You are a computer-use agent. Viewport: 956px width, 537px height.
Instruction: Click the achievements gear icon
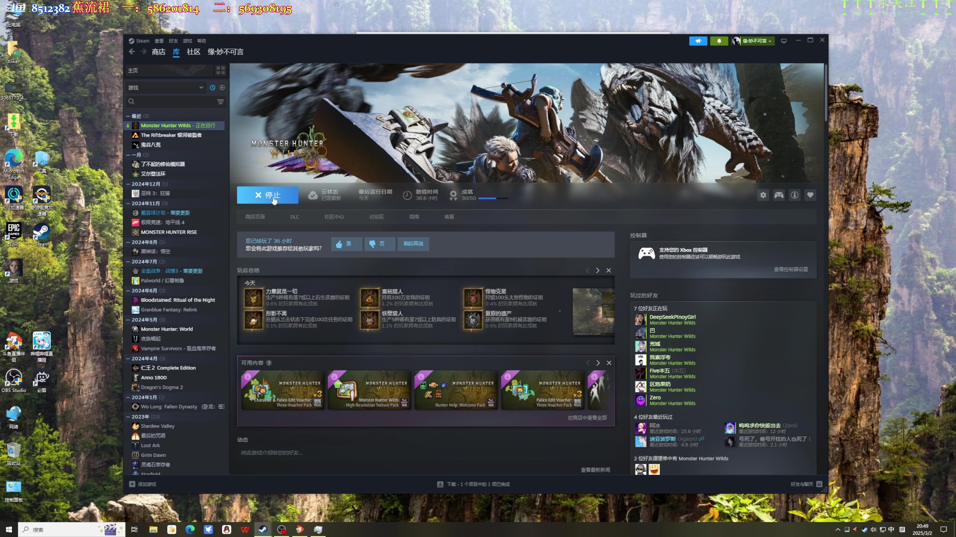click(x=453, y=195)
